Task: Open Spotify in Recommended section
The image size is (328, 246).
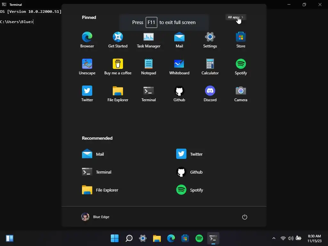Action: [x=190, y=190]
